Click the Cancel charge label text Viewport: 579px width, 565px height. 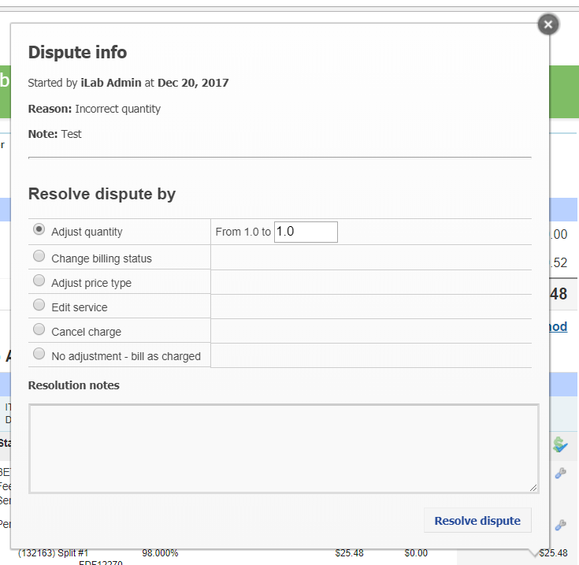pos(86,332)
